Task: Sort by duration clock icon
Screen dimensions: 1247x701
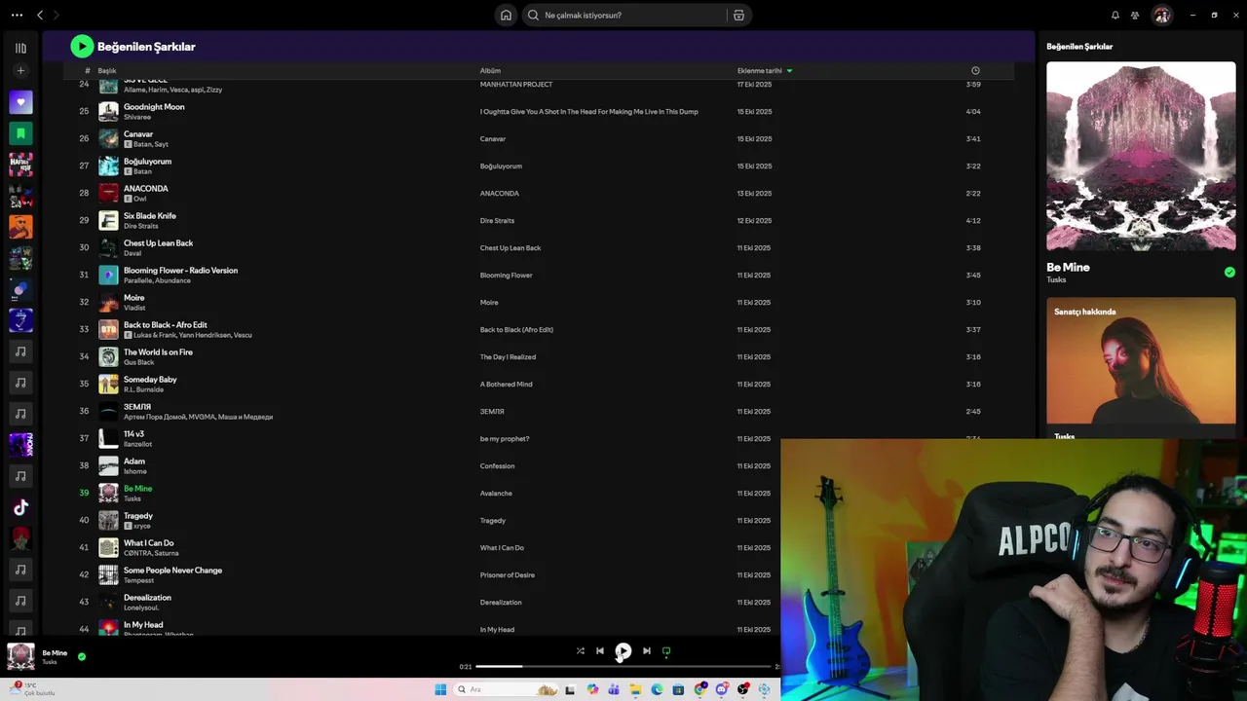Action: (975, 70)
